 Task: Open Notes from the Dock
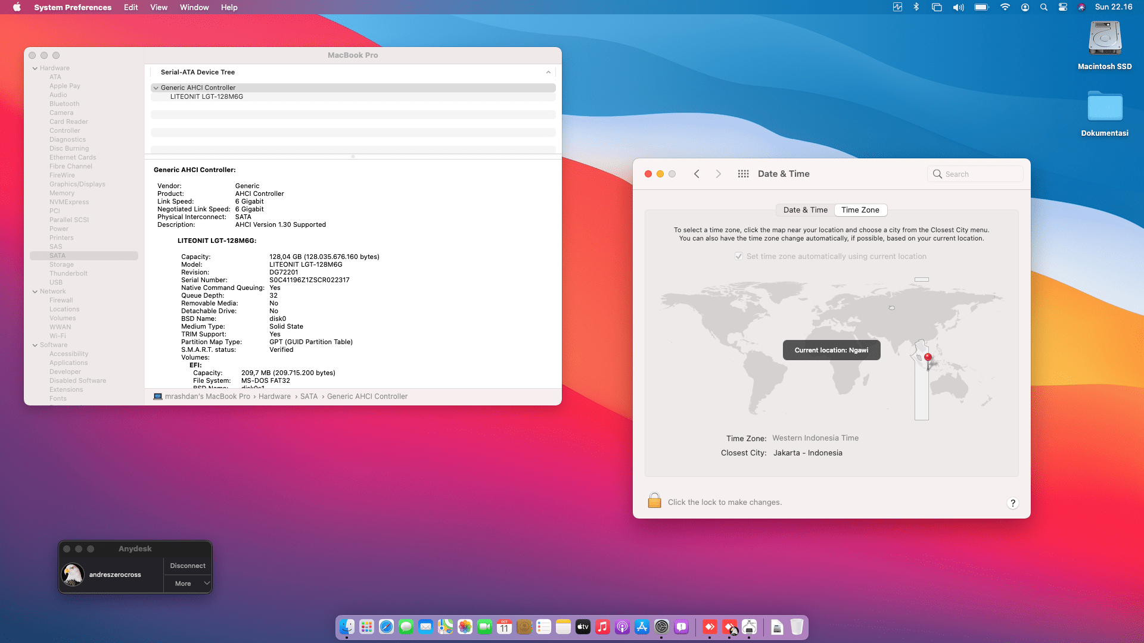click(x=562, y=627)
